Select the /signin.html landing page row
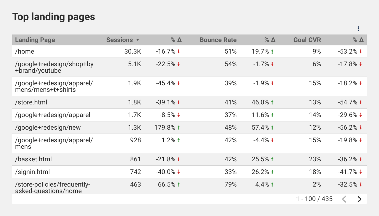The height and width of the screenshot is (216, 379). 189,172
